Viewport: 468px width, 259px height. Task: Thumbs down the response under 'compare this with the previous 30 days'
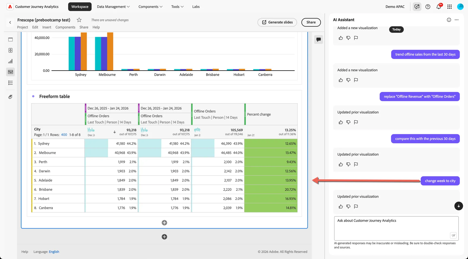(348, 164)
